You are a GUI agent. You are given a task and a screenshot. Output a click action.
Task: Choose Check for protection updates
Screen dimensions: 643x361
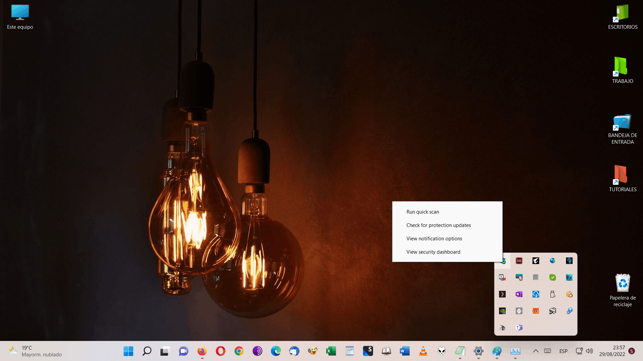click(438, 225)
